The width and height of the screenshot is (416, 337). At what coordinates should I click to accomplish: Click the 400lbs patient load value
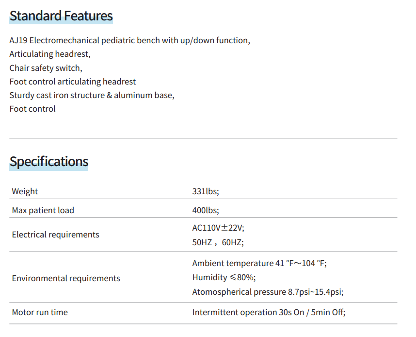pyautogui.click(x=206, y=210)
